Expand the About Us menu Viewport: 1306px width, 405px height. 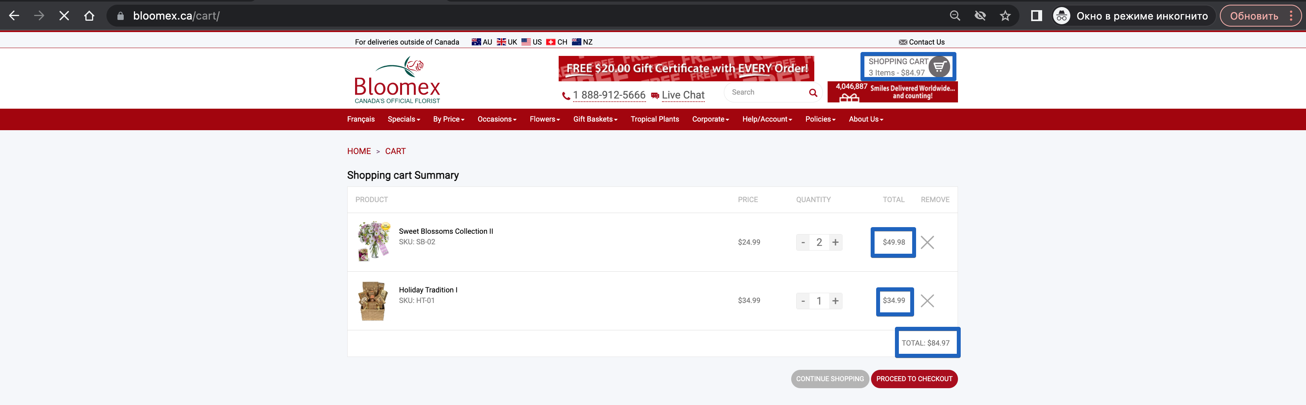(866, 119)
